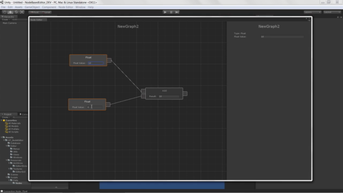
Task: Click the Views folder icon
Action: pos(11,154)
